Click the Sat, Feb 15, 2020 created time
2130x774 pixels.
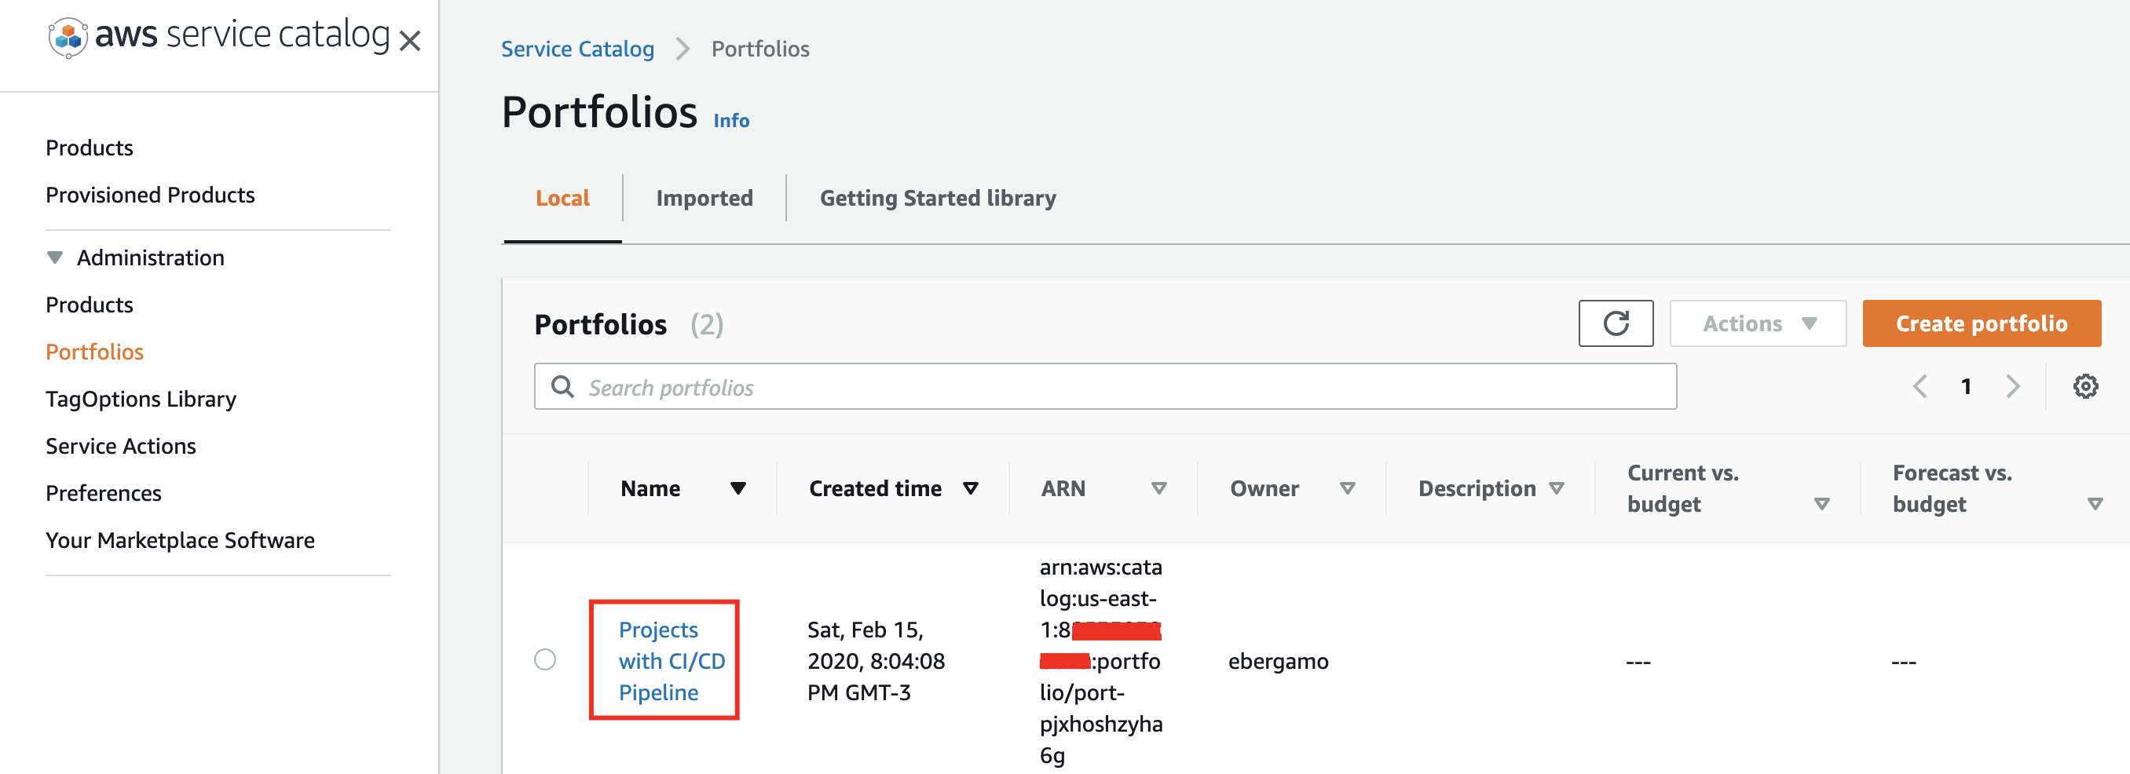[x=876, y=660]
